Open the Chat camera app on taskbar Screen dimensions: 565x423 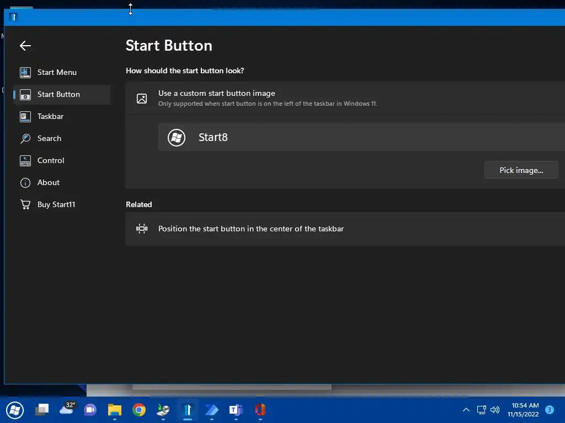pos(90,410)
